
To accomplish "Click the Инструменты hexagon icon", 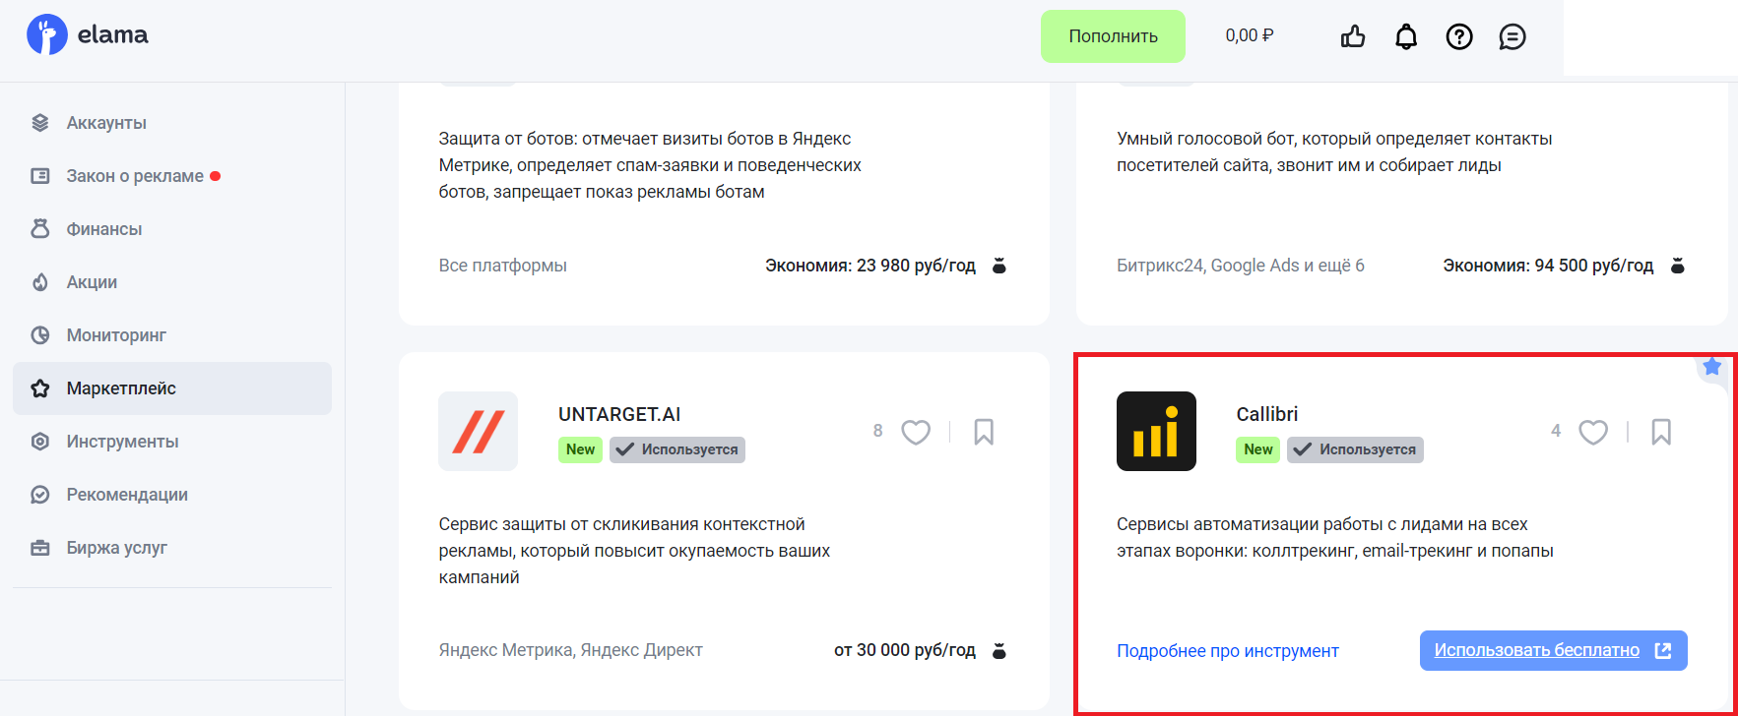I will [40, 442].
